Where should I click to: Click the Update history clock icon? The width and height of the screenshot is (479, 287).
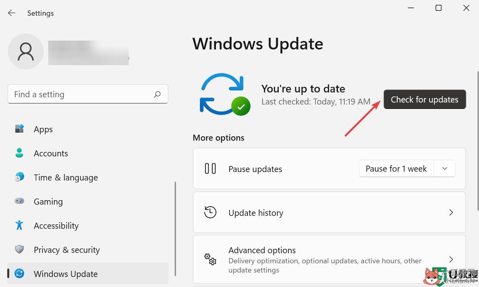coord(210,212)
